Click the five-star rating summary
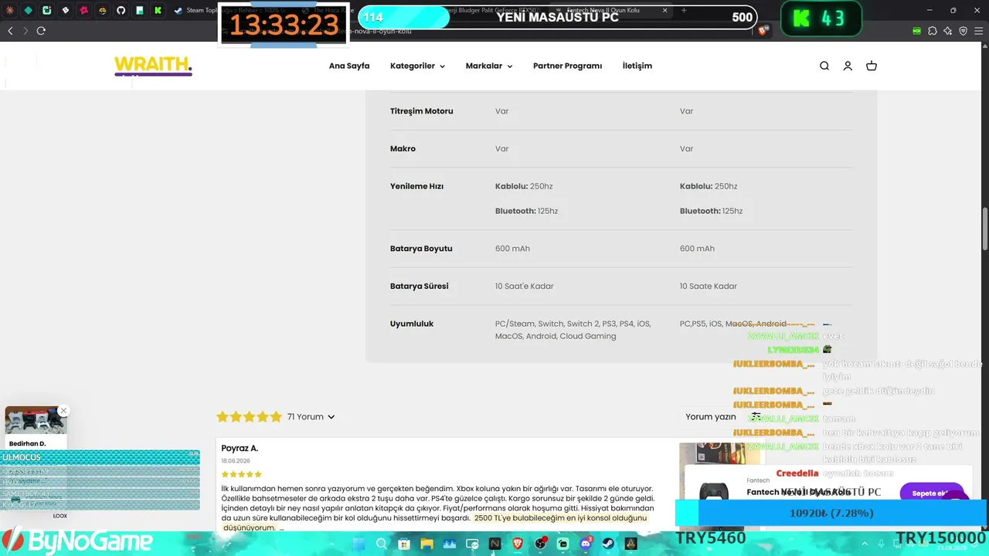Screen dimensions: 989x556 click(x=249, y=417)
